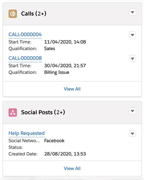The image size is (144, 180).
Task: Open the Help Requested social post
Action: point(27,133)
